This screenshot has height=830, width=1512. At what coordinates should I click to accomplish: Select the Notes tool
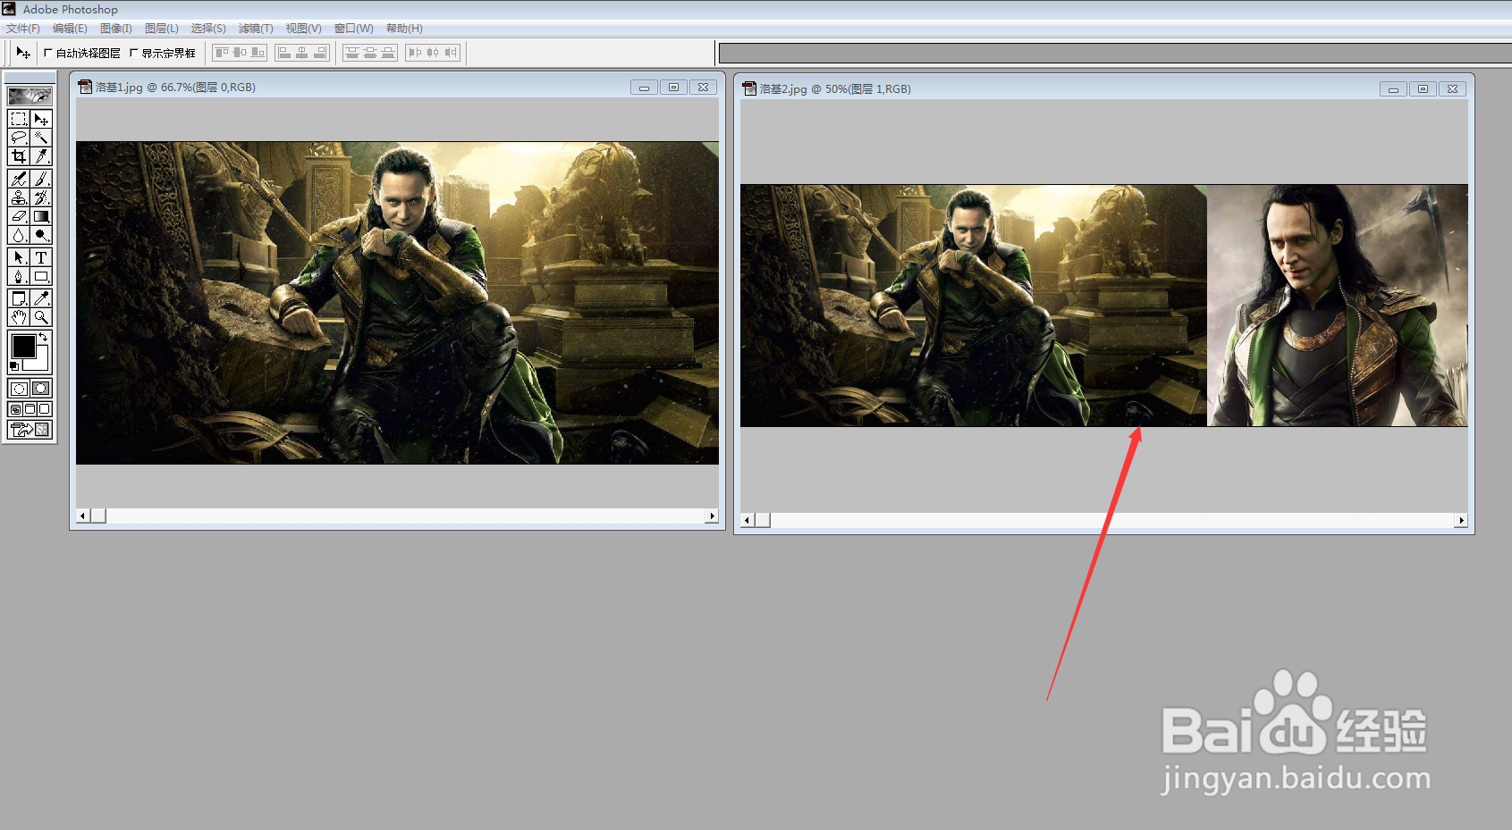pyautogui.click(x=19, y=298)
